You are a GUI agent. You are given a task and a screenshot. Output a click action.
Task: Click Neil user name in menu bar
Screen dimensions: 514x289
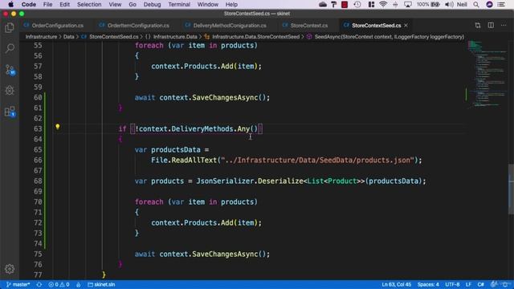click(x=462, y=4)
